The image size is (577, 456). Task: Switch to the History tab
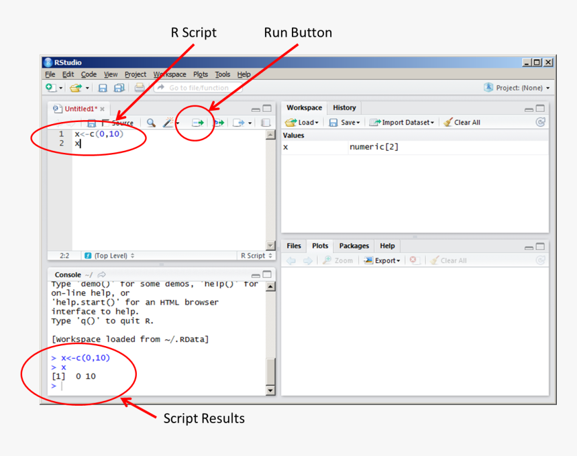pos(344,108)
